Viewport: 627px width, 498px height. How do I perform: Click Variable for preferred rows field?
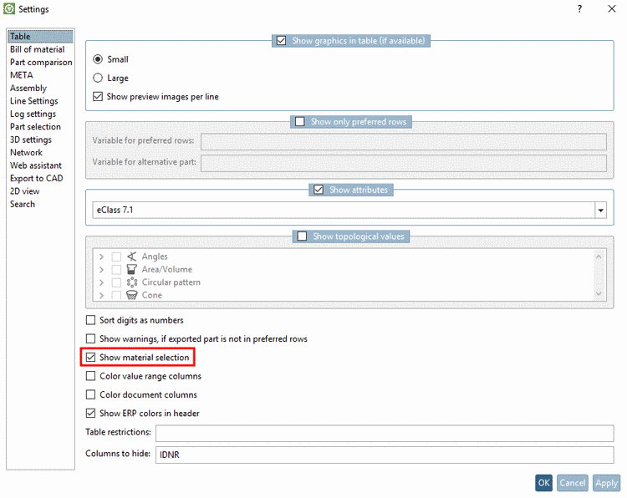click(404, 141)
